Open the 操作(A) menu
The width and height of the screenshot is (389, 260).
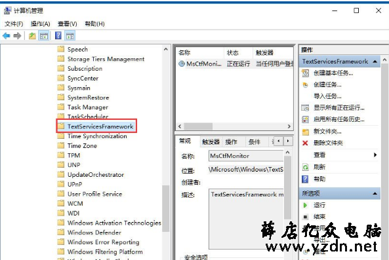pos(41,24)
